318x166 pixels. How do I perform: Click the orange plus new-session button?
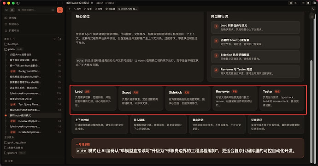pyautogui.click(x=60, y=10)
